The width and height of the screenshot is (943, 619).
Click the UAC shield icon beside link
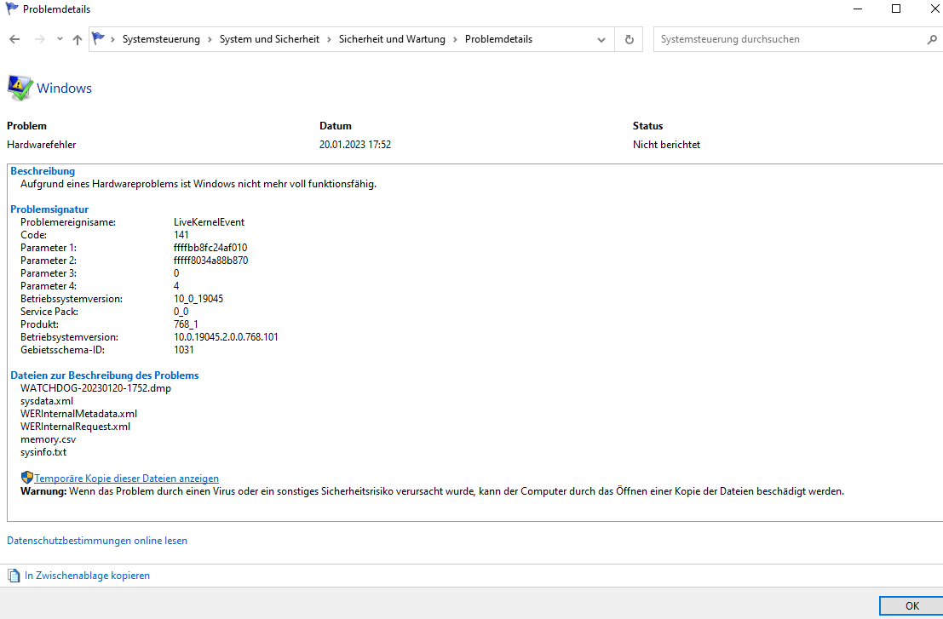click(x=27, y=478)
